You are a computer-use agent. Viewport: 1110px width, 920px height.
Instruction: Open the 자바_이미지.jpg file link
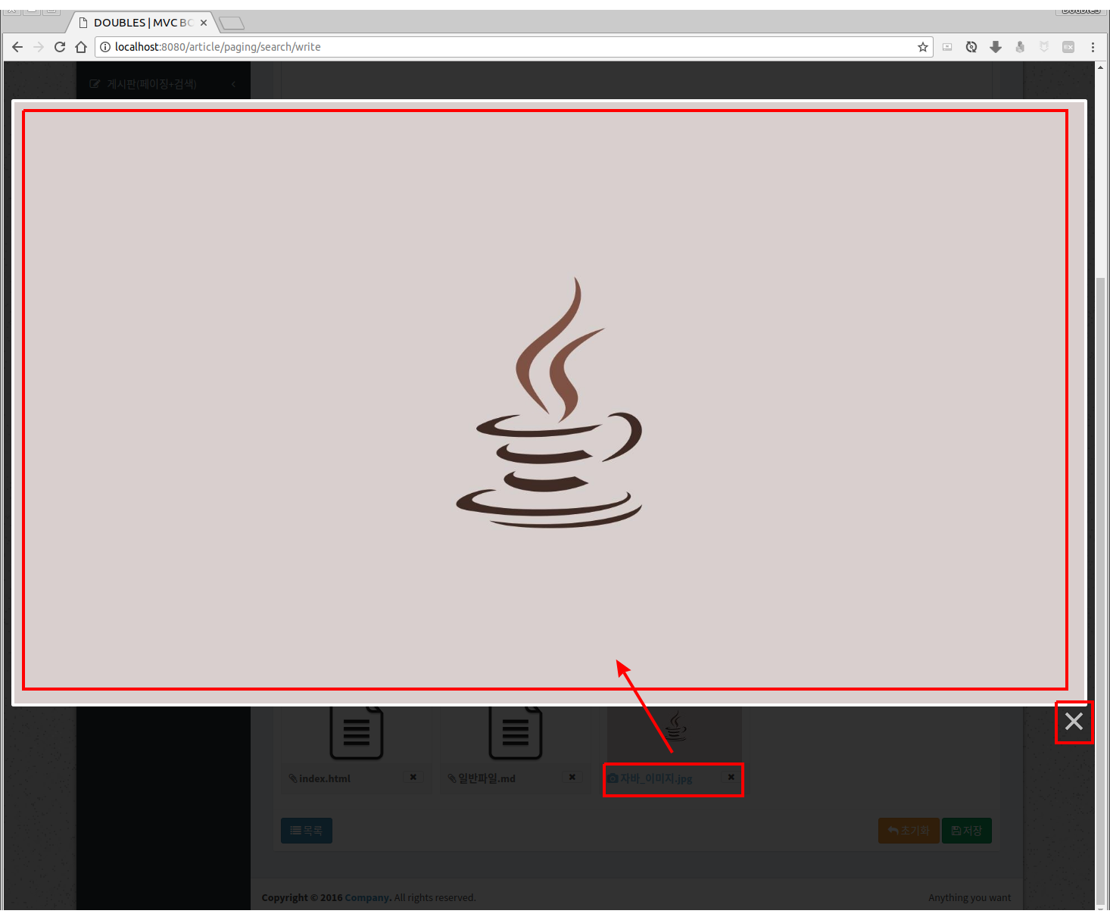coord(656,778)
